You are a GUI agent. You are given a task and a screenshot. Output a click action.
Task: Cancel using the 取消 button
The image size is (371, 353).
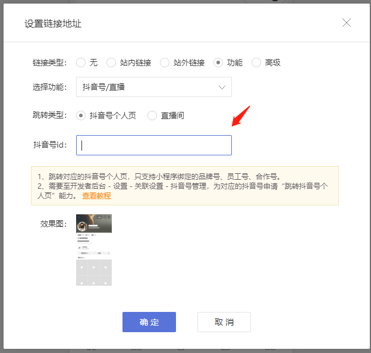coord(224,322)
